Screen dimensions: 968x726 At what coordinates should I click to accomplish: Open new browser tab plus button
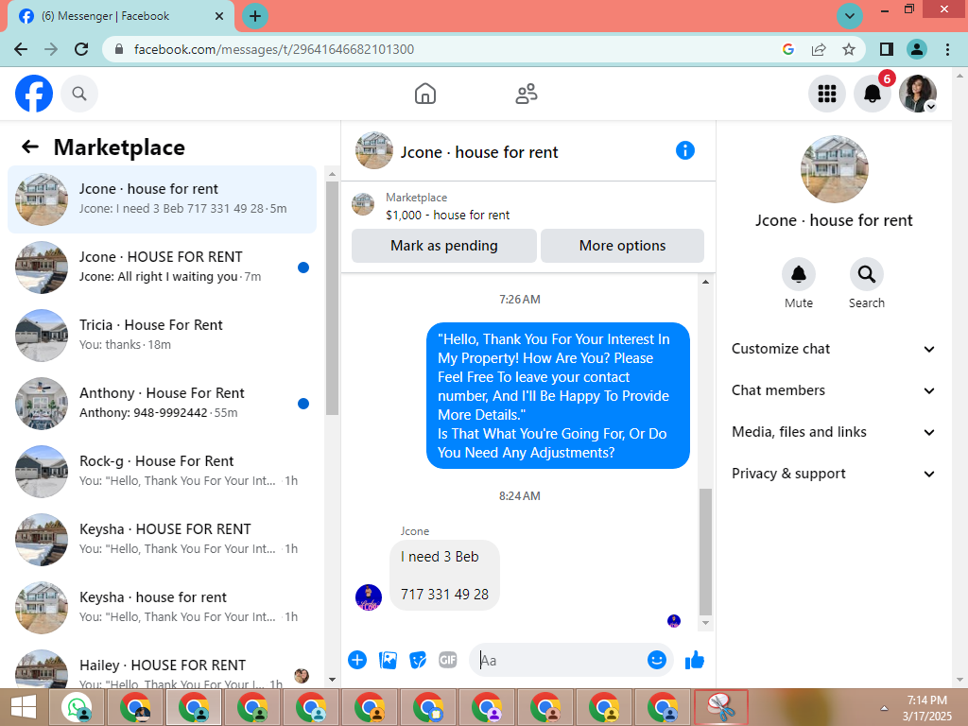[x=255, y=15]
